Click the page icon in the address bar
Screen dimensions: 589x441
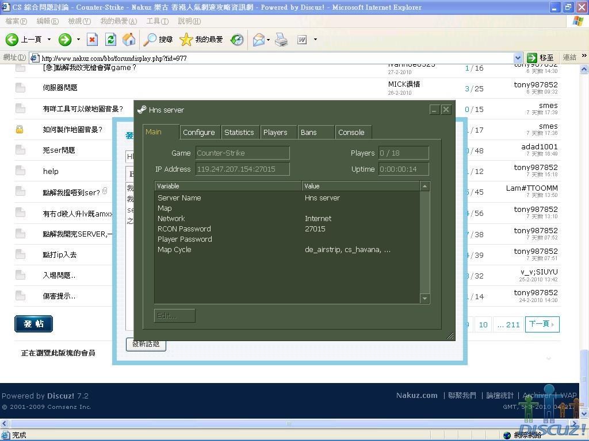(x=35, y=58)
